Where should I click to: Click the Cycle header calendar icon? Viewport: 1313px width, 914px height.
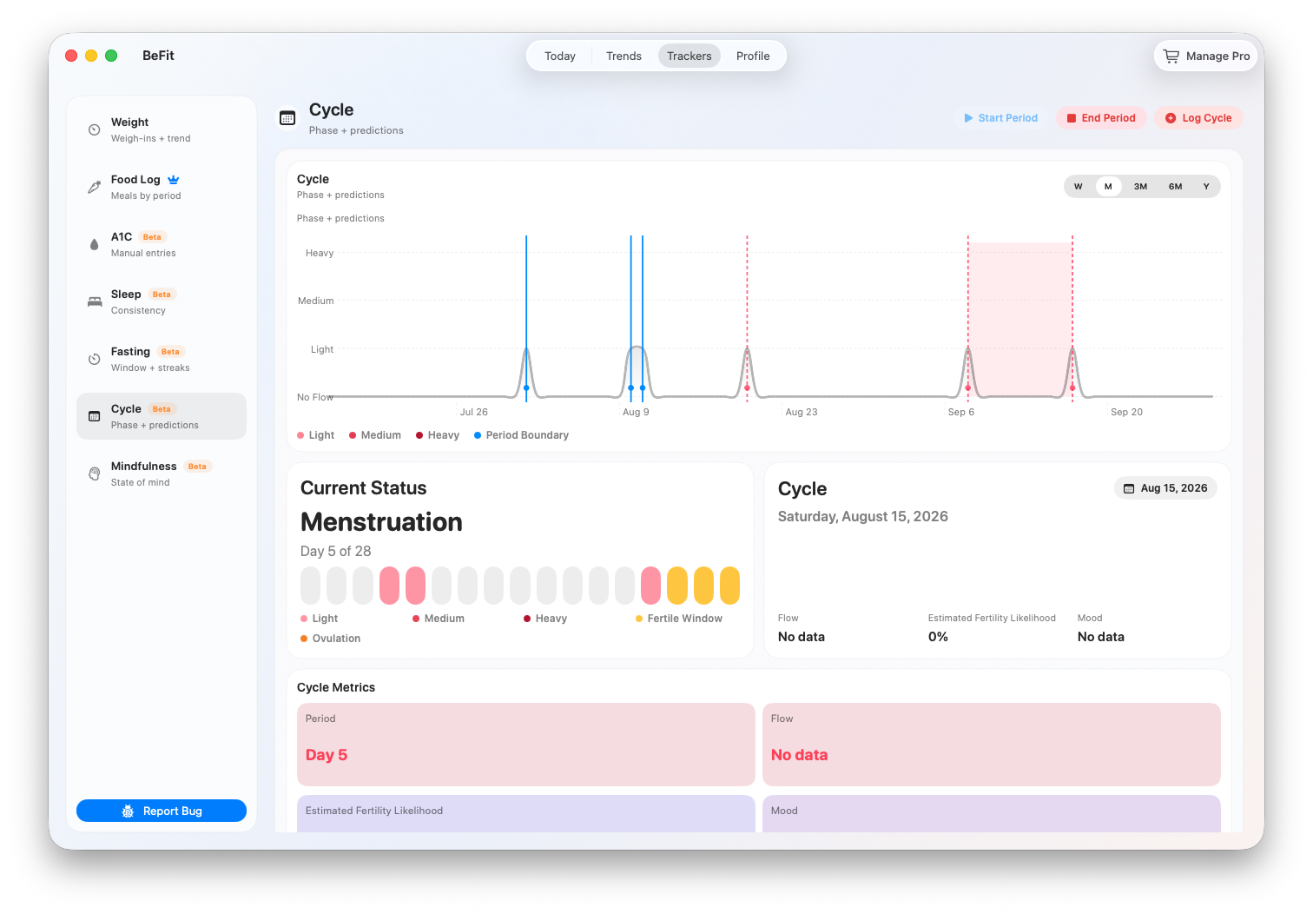pos(287,118)
